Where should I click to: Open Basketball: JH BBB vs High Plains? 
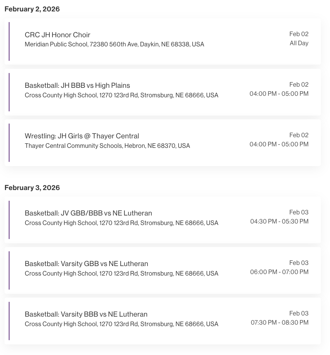pos(77,86)
